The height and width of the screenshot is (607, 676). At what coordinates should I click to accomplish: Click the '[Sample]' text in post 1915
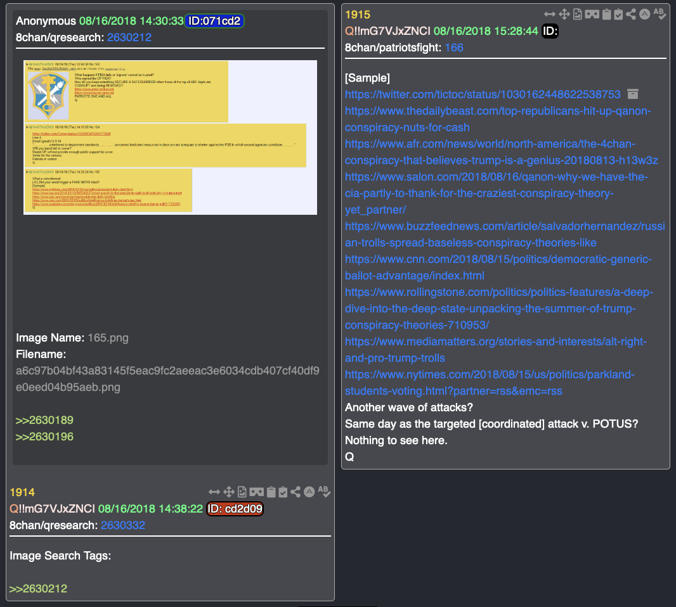[367, 78]
